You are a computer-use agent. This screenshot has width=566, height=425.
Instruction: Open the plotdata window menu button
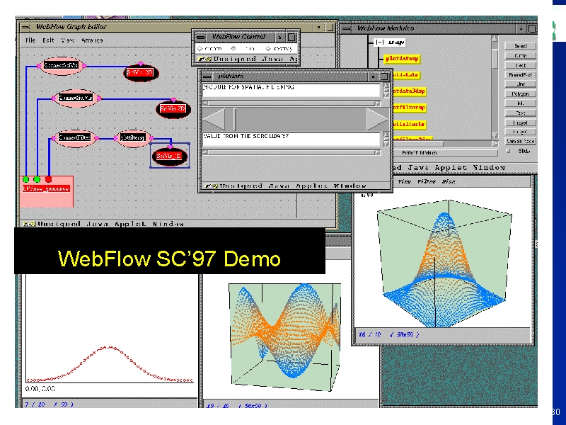[207, 76]
